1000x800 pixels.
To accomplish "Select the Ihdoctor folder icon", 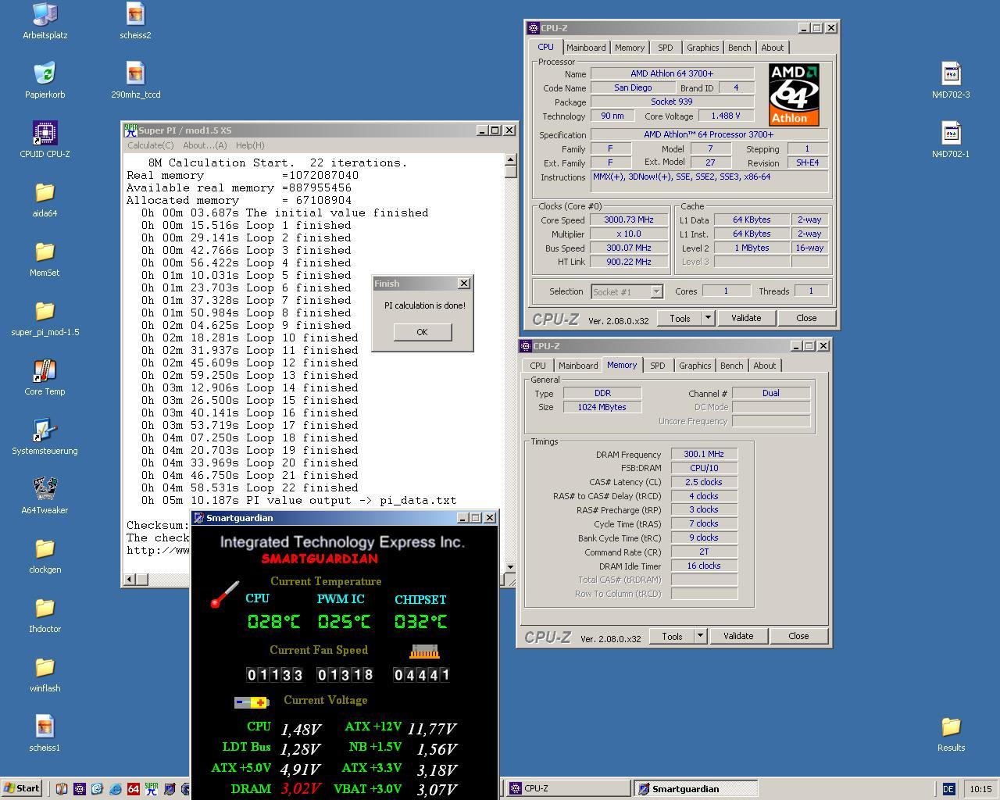I will (45, 608).
